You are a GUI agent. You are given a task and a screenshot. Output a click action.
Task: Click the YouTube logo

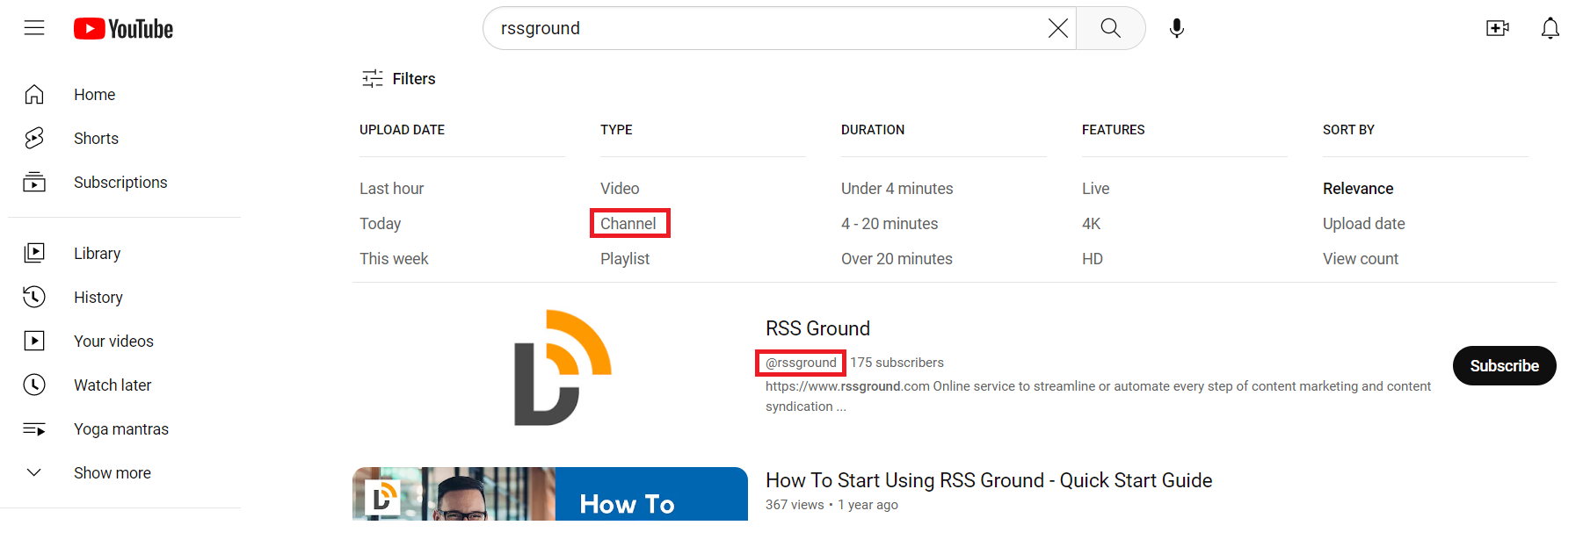point(123,29)
